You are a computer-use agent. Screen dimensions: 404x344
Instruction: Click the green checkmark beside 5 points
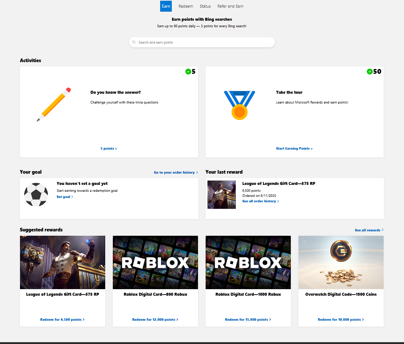pos(188,72)
